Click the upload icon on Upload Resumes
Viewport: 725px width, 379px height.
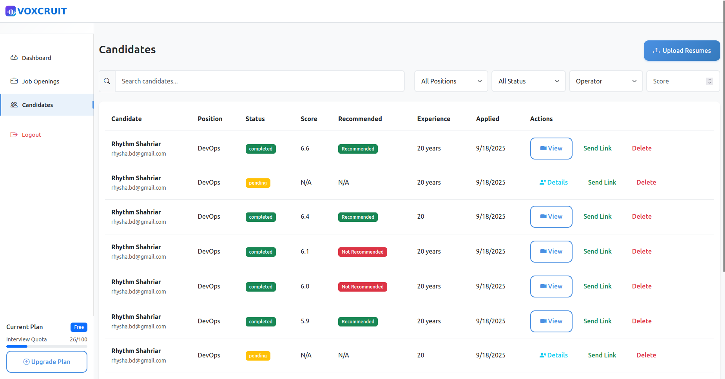[x=656, y=51]
